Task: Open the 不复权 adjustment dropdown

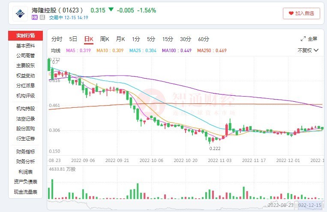Action: [x=308, y=50]
